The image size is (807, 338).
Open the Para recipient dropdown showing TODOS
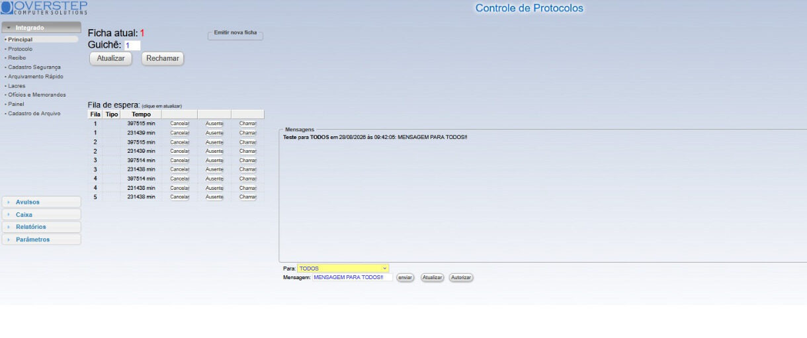tap(343, 269)
